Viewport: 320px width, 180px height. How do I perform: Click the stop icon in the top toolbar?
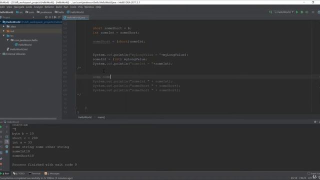point(313,12)
